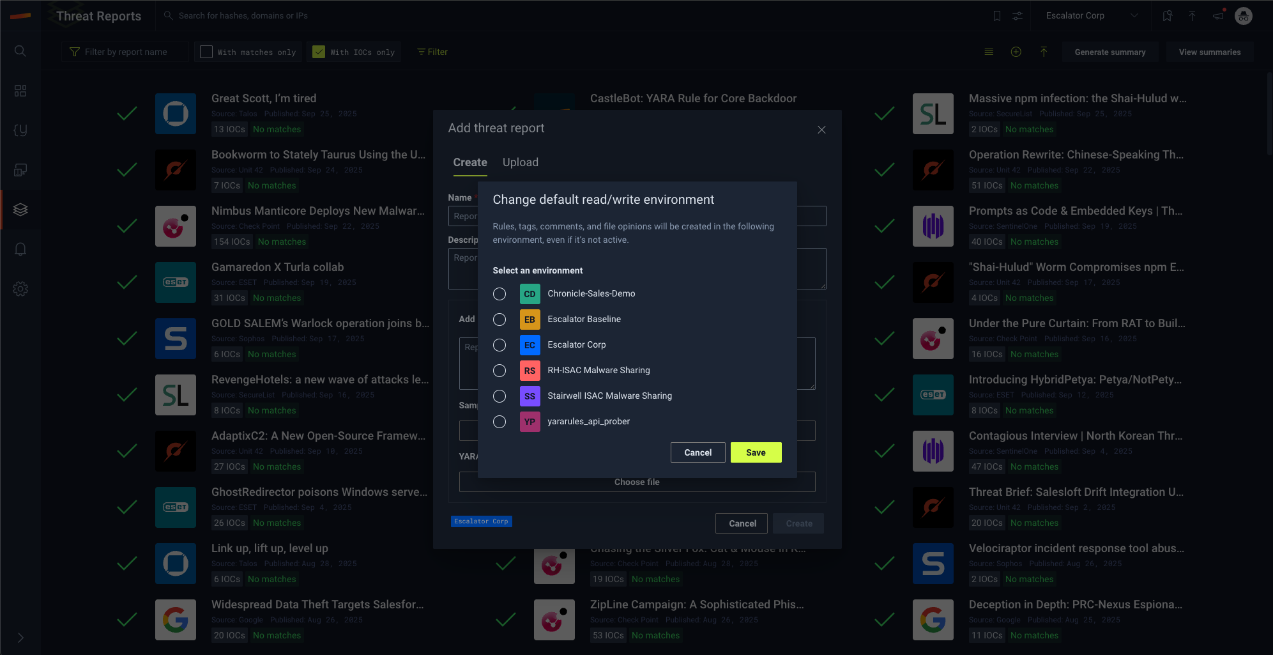Open the Threat Reports layers icon in sidebar
1273x655 pixels.
(20, 210)
